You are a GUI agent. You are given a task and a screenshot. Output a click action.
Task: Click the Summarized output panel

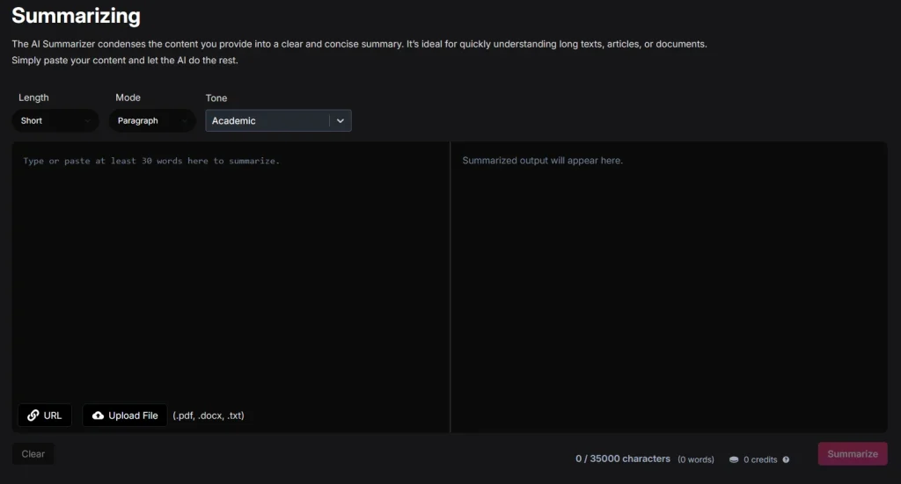(670, 286)
